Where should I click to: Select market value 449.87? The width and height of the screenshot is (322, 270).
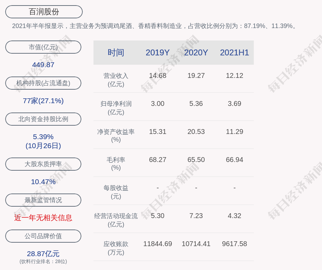[43, 65]
